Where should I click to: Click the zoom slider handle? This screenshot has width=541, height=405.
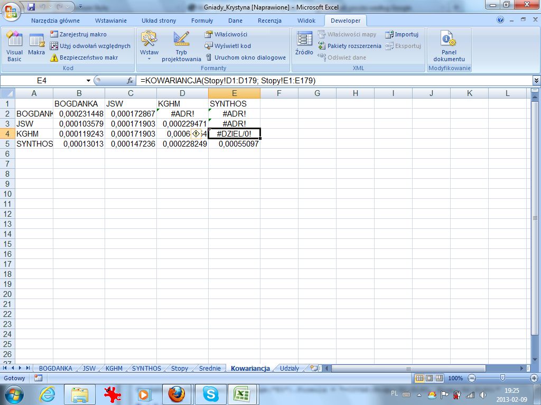[503, 378]
